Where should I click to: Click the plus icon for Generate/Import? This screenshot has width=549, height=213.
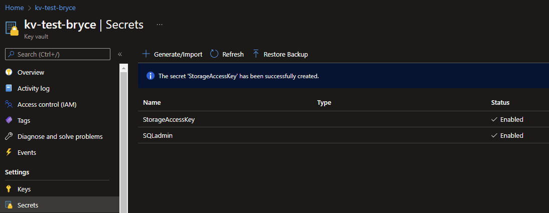146,54
